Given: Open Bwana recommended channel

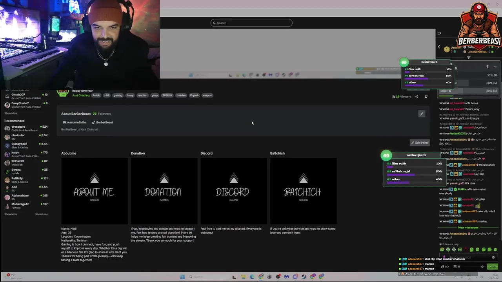Looking at the screenshot, I should (26, 172).
